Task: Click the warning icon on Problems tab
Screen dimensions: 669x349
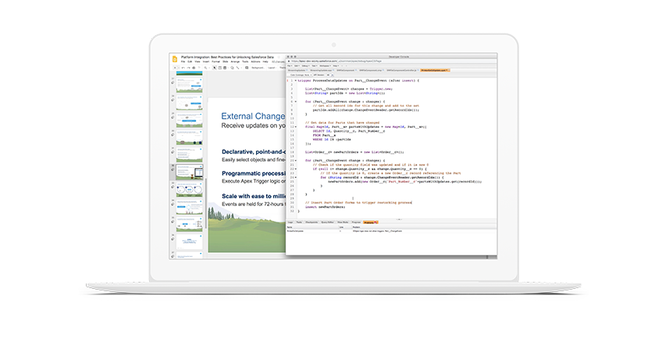Action: click(x=375, y=223)
